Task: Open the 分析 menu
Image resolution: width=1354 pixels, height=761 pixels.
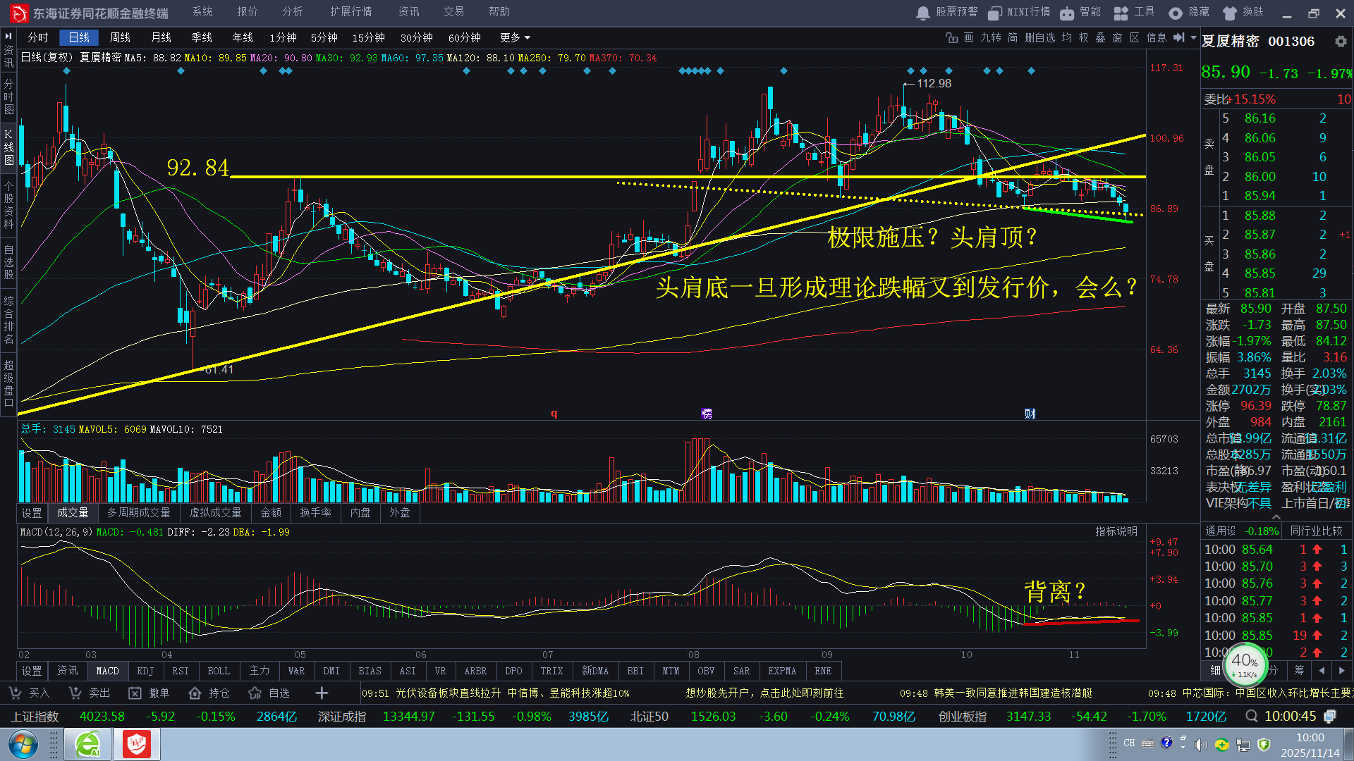Action: point(292,12)
